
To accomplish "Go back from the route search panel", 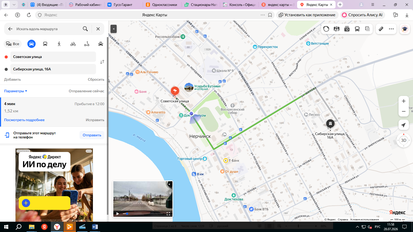I will 10,29.
